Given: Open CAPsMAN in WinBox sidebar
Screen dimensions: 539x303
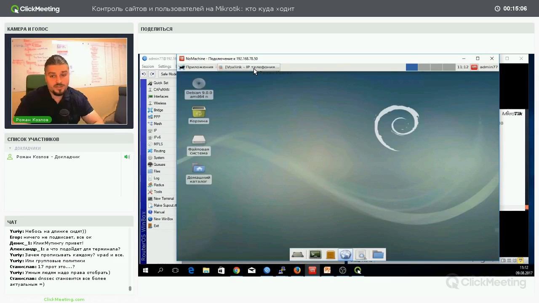Looking at the screenshot, I should coord(161,90).
